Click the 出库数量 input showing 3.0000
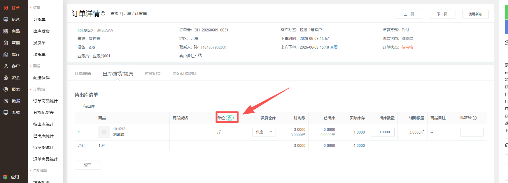Image resolution: width=508 pixels, height=183 pixels. 383,132
